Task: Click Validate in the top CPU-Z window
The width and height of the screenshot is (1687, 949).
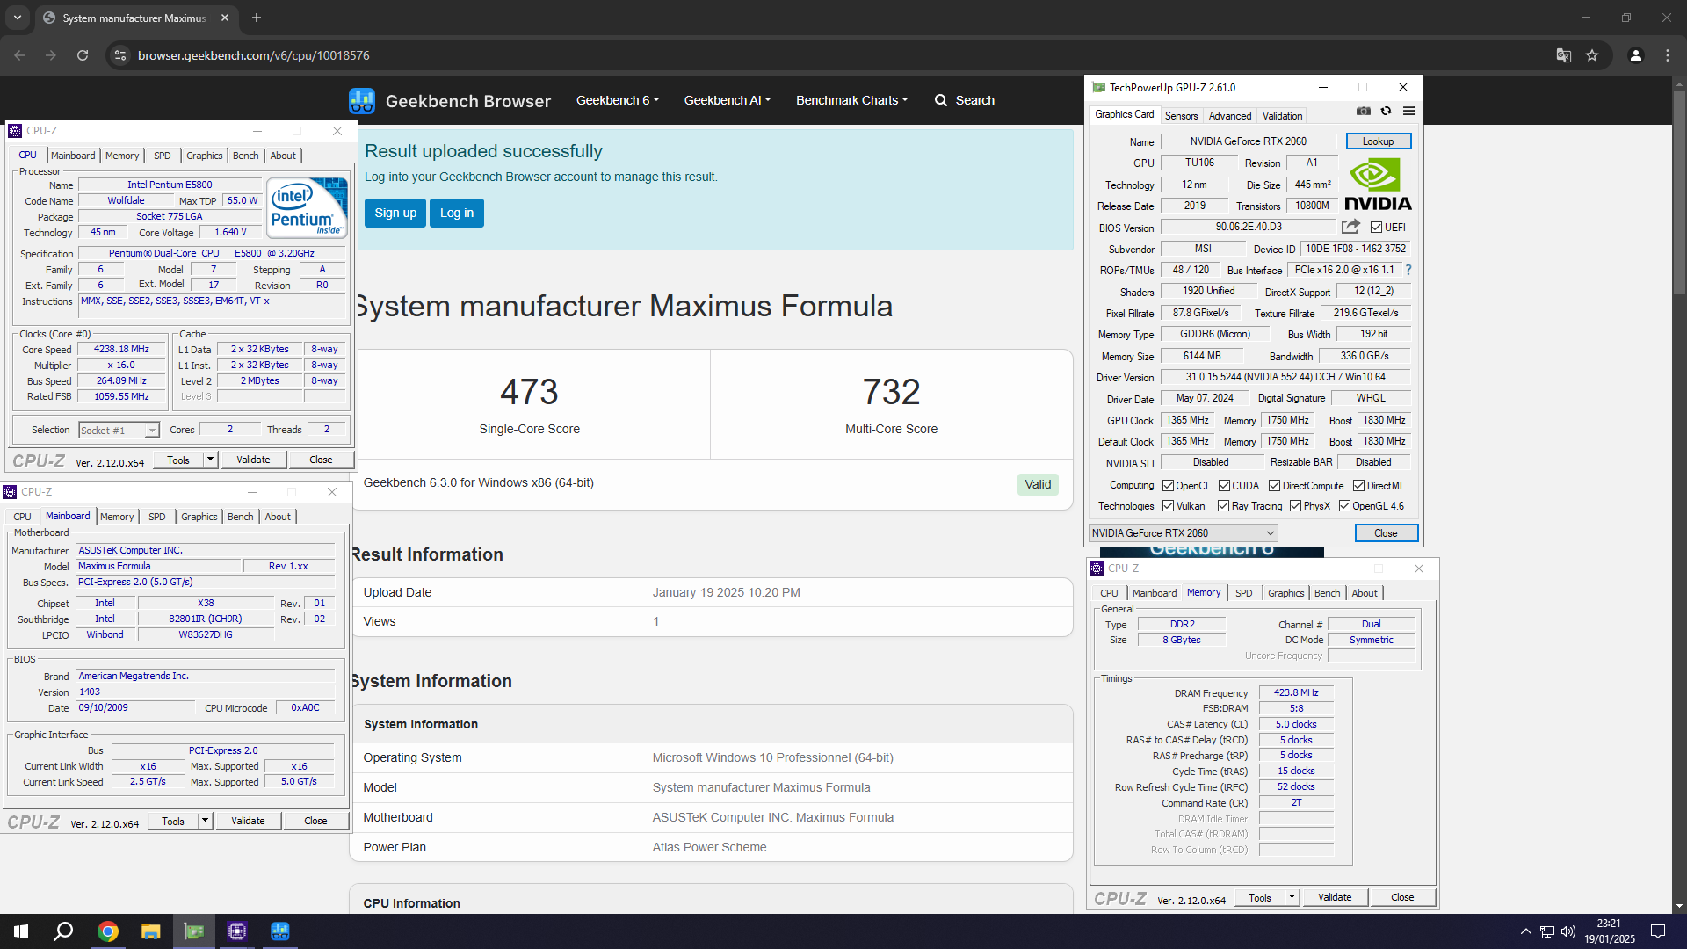Action: pos(253,460)
